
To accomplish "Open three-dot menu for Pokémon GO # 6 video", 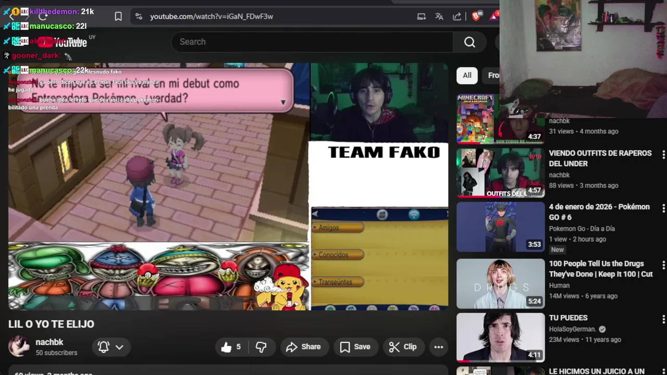I will (x=663, y=208).
